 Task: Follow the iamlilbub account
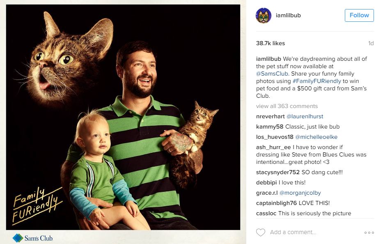point(359,15)
